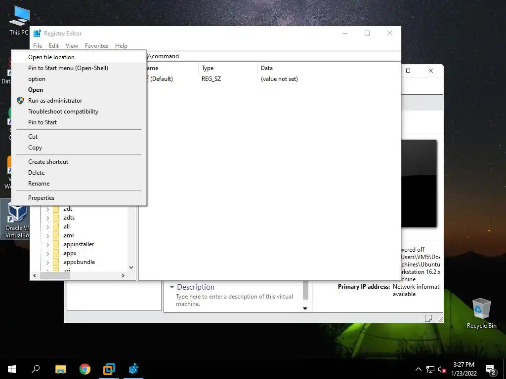Choose bold Open in context menu
The image size is (506, 379).
point(79,90)
